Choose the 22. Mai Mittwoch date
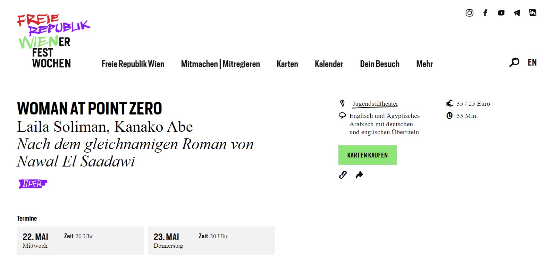The width and height of the screenshot is (547, 273). [80, 241]
